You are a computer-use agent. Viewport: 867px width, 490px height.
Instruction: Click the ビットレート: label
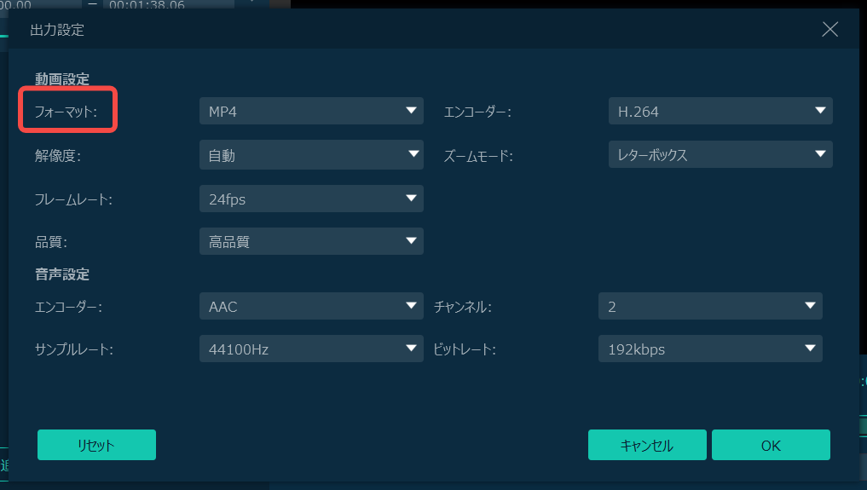pyautogui.click(x=465, y=349)
